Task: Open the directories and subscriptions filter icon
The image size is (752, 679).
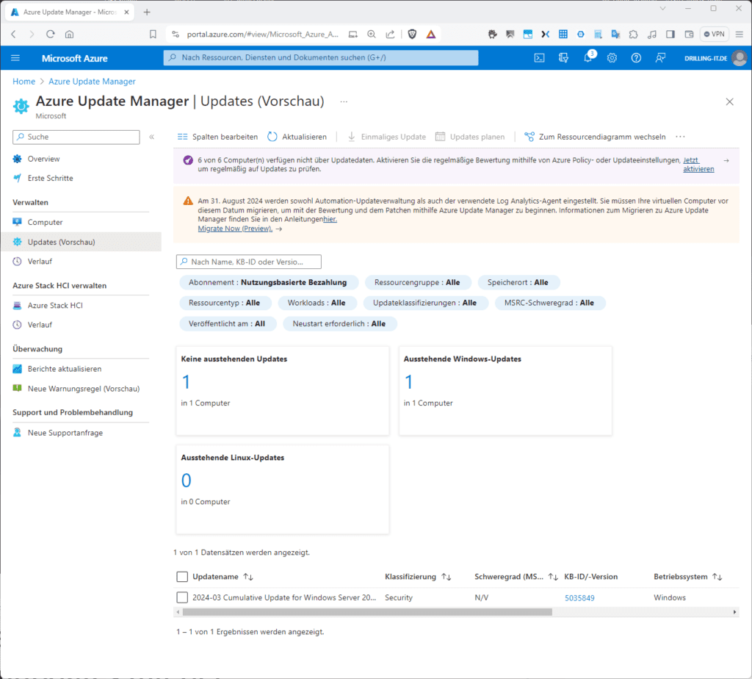Action: pyautogui.click(x=563, y=58)
